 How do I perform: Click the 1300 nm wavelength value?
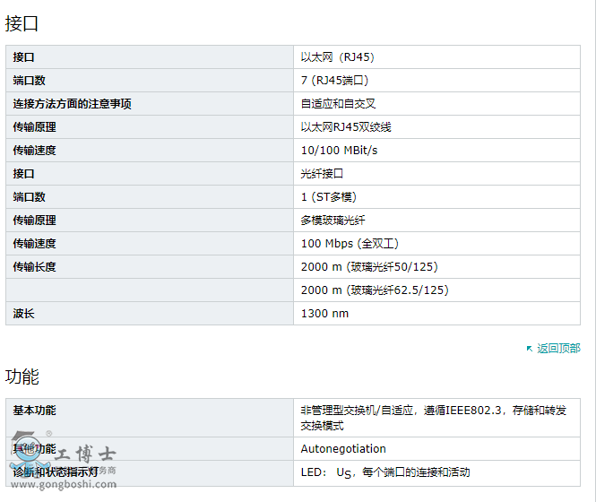pos(324,314)
